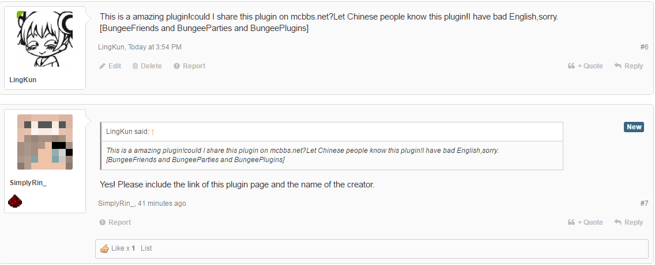Click the Report icon on SimplyRin_'s post
Image resolution: width=655 pixels, height=265 pixels.
103,222
